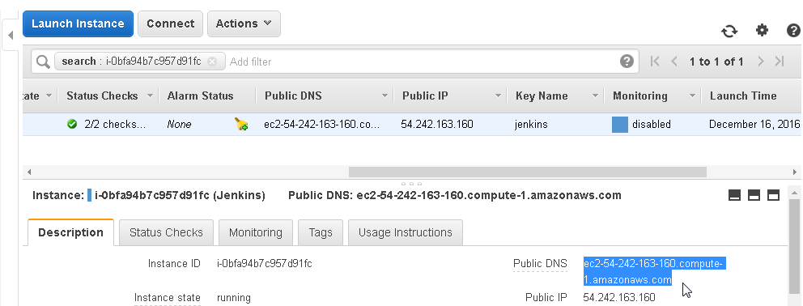Image resolution: width=803 pixels, height=306 pixels.
Task: Click the refresh instances icon
Action: [x=730, y=31]
